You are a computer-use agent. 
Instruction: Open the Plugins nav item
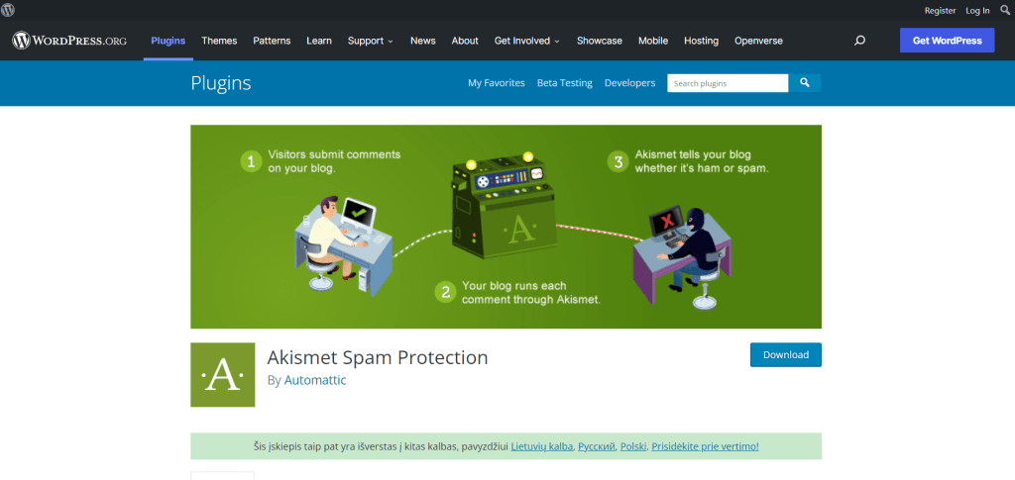pos(169,41)
